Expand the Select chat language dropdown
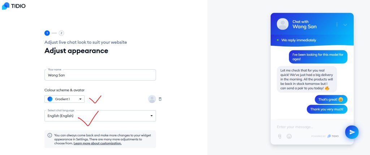The height and width of the screenshot is (155, 370). click(100, 116)
